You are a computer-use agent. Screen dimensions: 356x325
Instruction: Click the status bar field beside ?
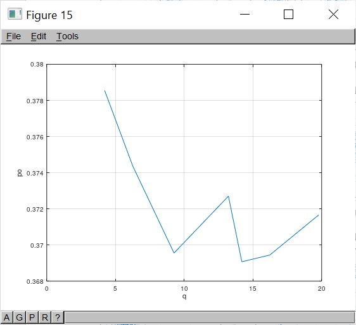click(x=210, y=317)
